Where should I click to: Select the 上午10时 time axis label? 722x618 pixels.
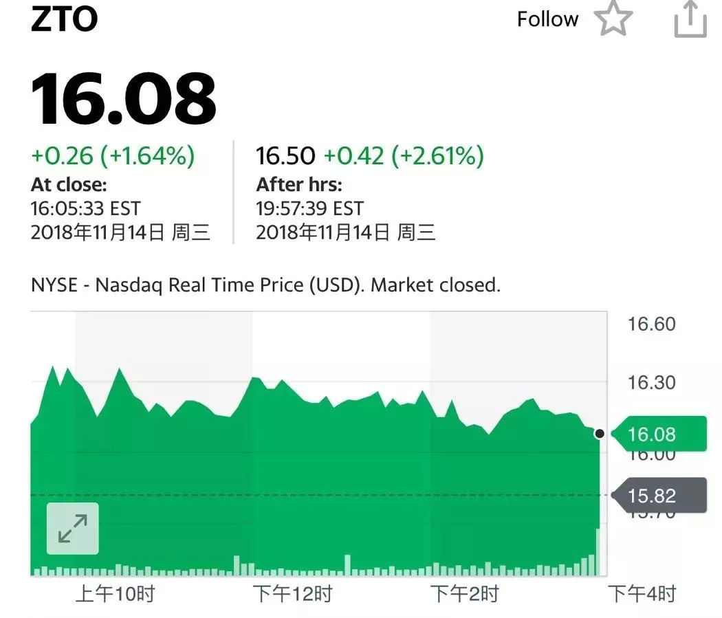(x=115, y=594)
